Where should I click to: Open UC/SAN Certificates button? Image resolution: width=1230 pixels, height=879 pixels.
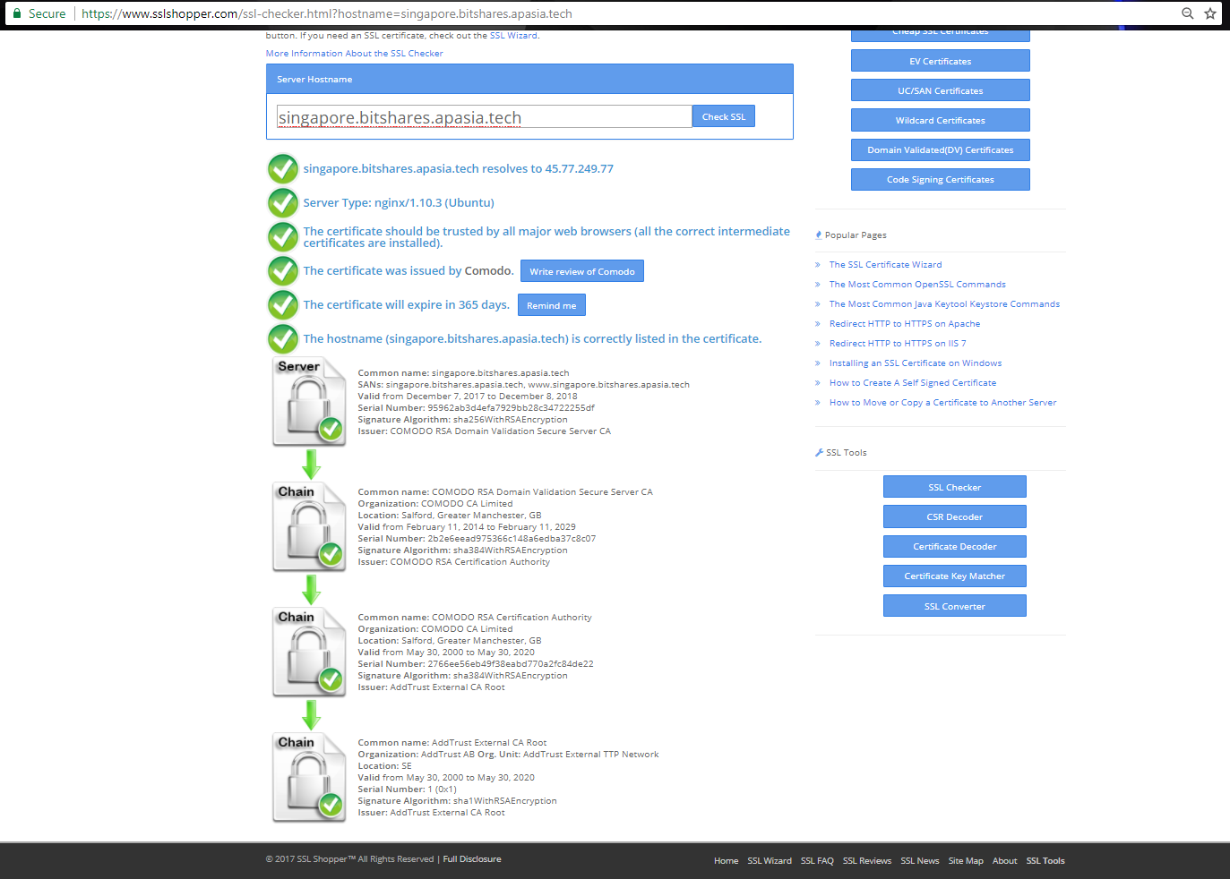[x=941, y=90]
